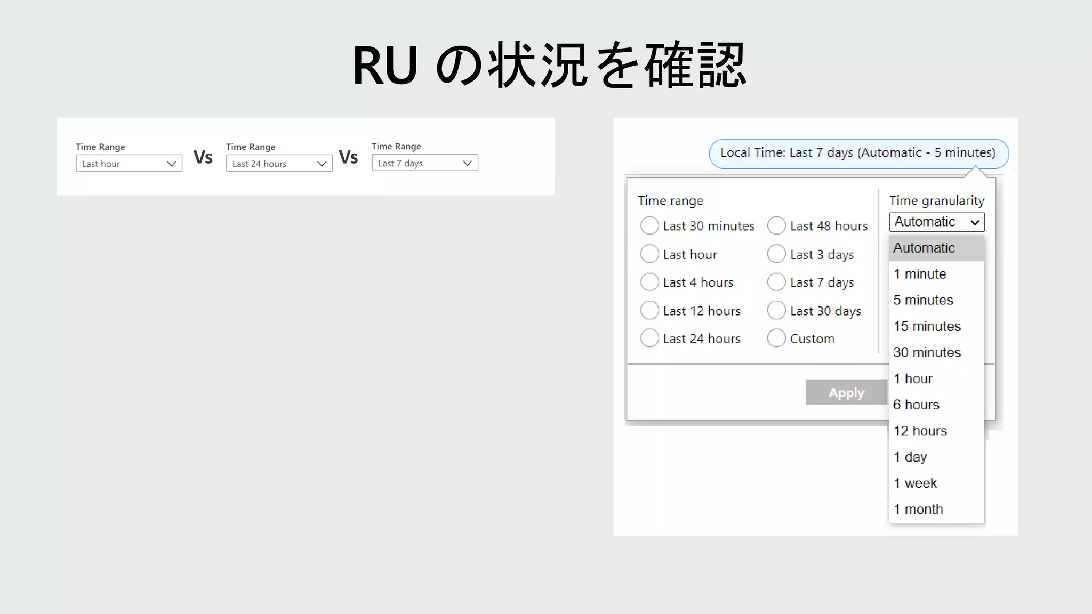Click the Apply button

[846, 393]
